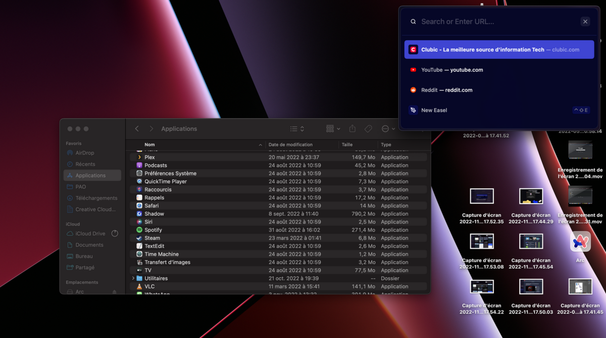The width and height of the screenshot is (606, 338).
Task: Open the Arc app icon on the desktop
Action: tap(580, 242)
